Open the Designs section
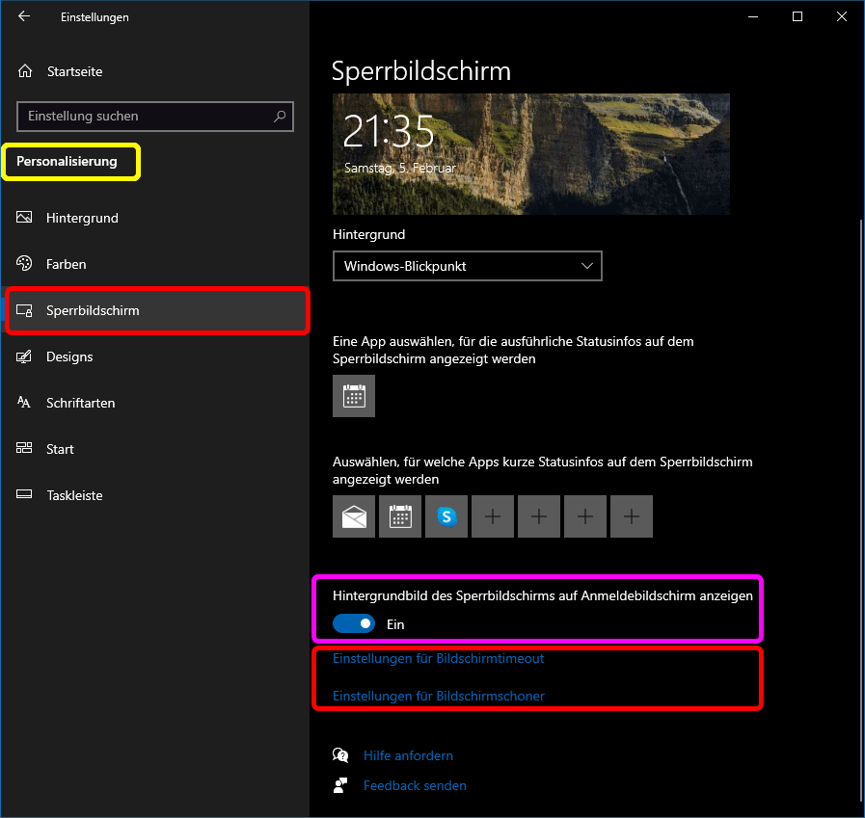The image size is (865, 818). coord(69,356)
